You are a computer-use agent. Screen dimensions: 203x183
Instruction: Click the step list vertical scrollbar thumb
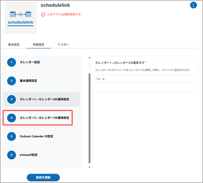coord(89,118)
